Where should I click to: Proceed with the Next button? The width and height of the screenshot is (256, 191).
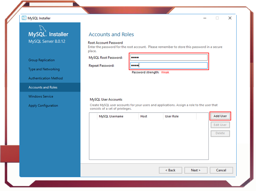[x=196, y=170]
